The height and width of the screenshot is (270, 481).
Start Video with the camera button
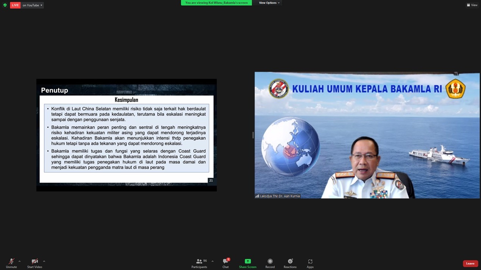click(x=34, y=263)
